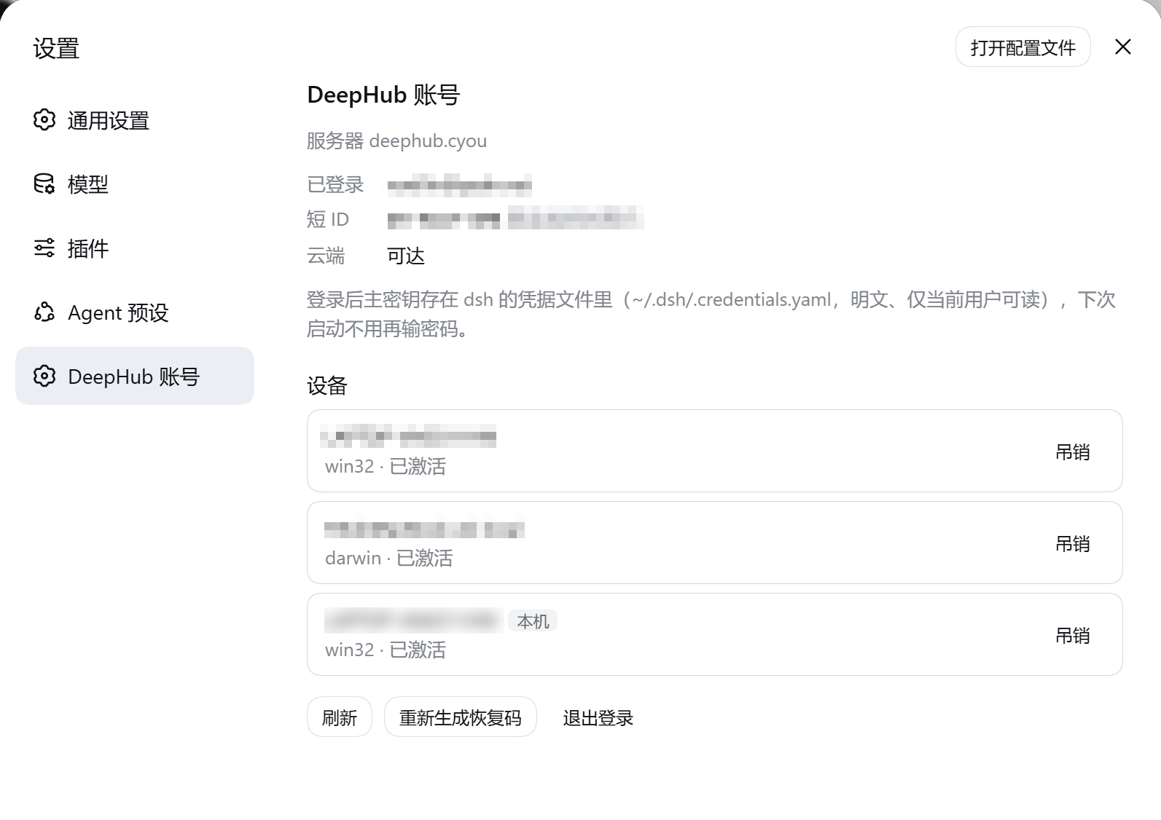Click the 短 ID label
1161x820 pixels.
point(328,219)
